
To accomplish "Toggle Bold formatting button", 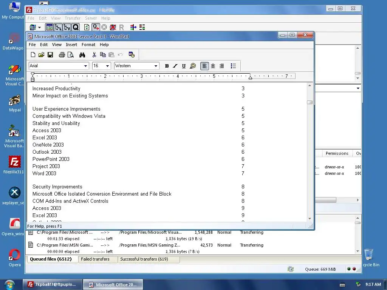I will point(167,66).
